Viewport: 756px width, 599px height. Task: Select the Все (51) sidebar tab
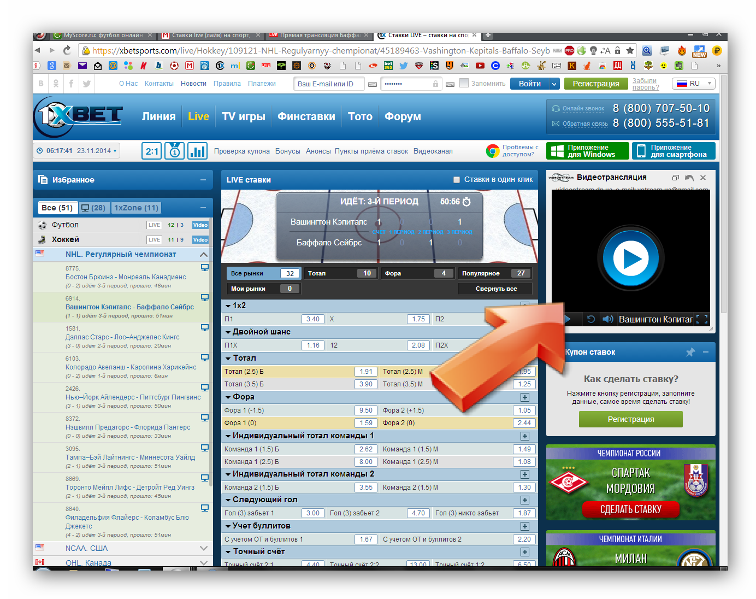coord(57,208)
